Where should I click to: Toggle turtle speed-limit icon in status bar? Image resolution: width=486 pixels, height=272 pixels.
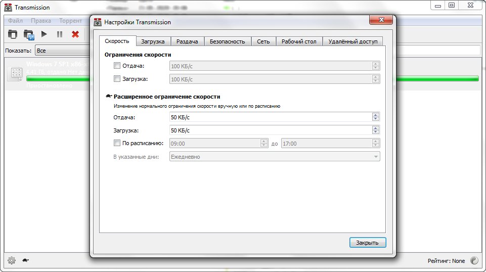[x=25, y=260]
